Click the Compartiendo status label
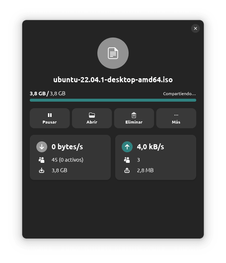The width and height of the screenshot is (226, 263). coord(179,94)
